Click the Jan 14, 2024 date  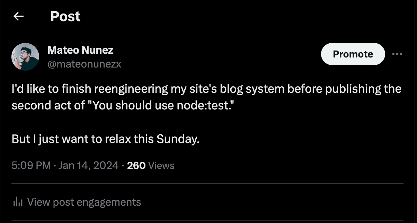(89, 166)
